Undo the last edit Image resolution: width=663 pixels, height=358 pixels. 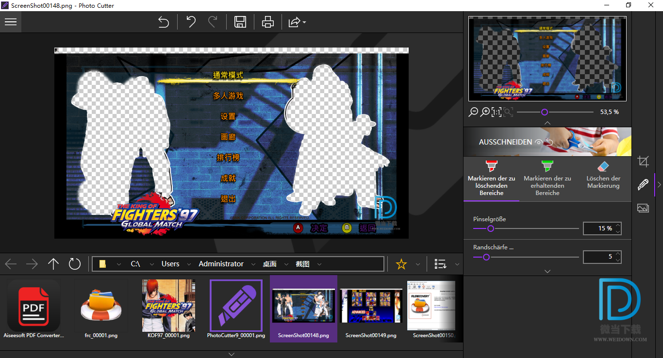[191, 22]
